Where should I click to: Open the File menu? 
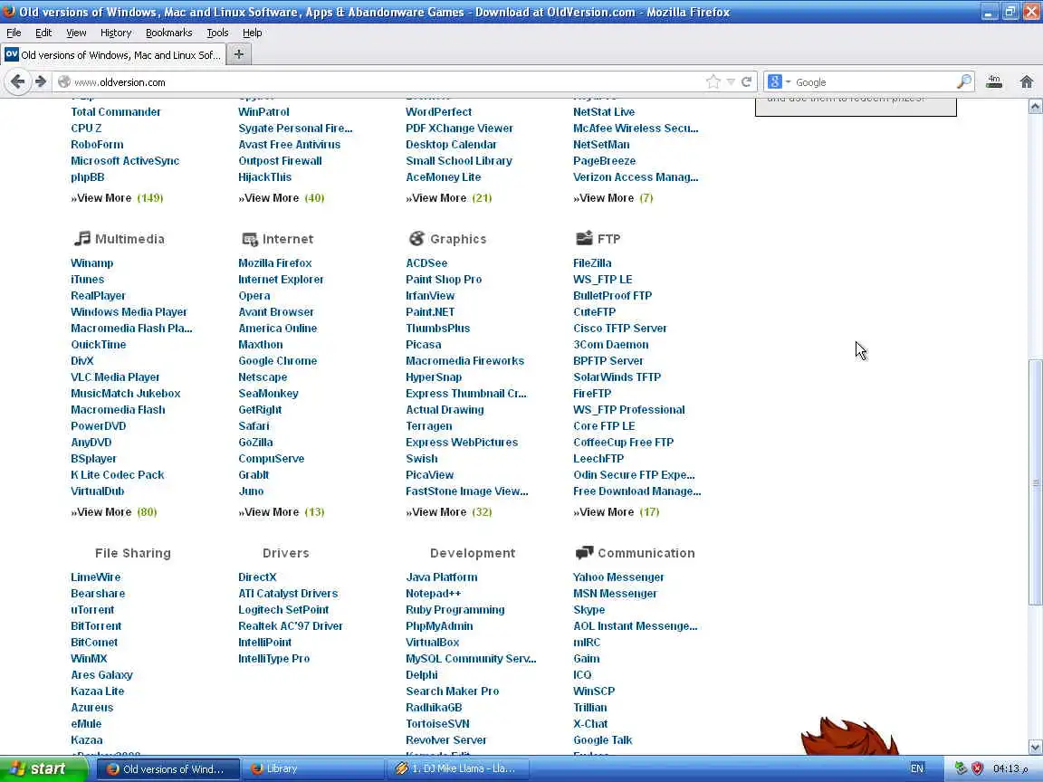(x=14, y=33)
